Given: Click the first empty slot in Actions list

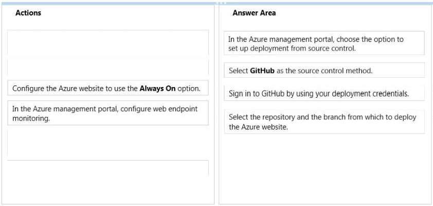Looking at the screenshot, I should (108, 42).
